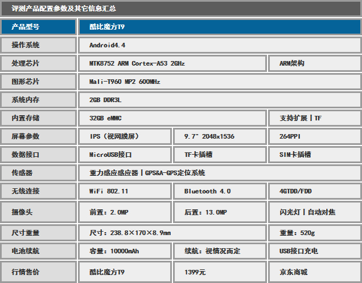This screenshot has height=283, width=362.
Task: Click the '重量：520g' cell
Action: coord(315,233)
